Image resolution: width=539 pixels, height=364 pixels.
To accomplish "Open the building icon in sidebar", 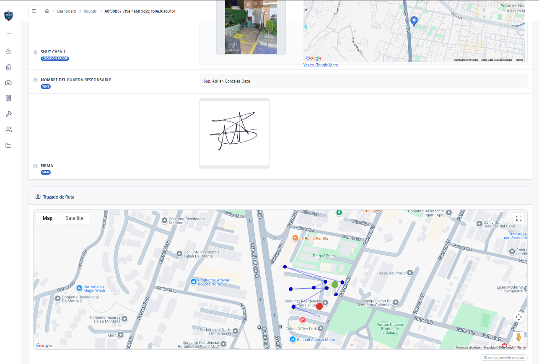I will click(8, 98).
